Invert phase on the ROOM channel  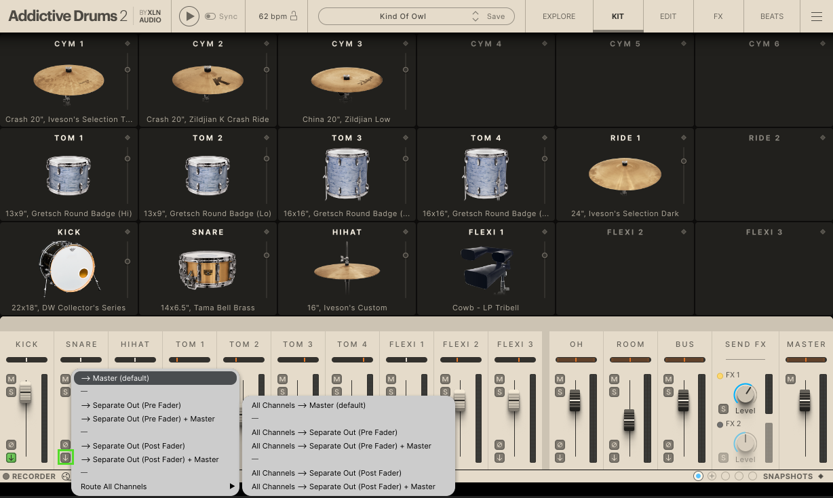pyautogui.click(x=614, y=444)
